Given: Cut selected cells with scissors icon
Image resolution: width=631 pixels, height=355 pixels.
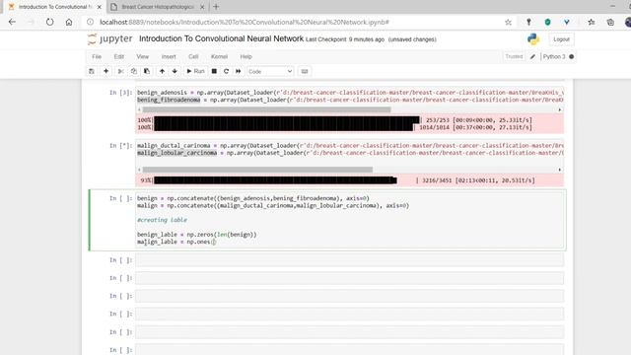Looking at the screenshot, I should pos(120,71).
